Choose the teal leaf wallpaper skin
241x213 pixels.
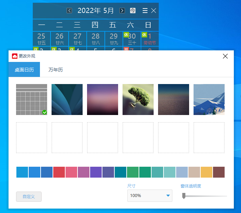(67, 99)
